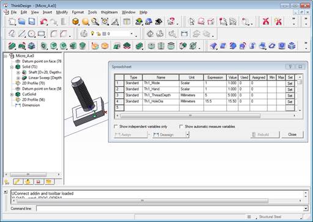
Task: Click the red Undo arrow icon
Action: pyautogui.click(x=43, y=21)
